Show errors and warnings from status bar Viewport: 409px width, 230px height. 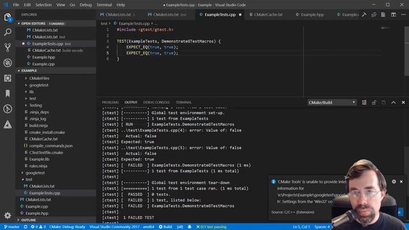(x=38, y=227)
